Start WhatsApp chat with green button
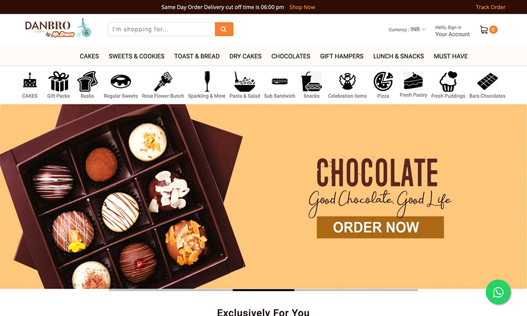The image size is (527, 316). click(498, 292)
